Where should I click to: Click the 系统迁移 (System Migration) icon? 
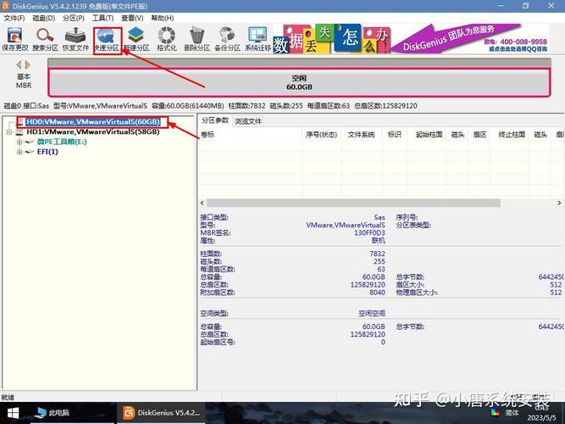click(258, 39)
